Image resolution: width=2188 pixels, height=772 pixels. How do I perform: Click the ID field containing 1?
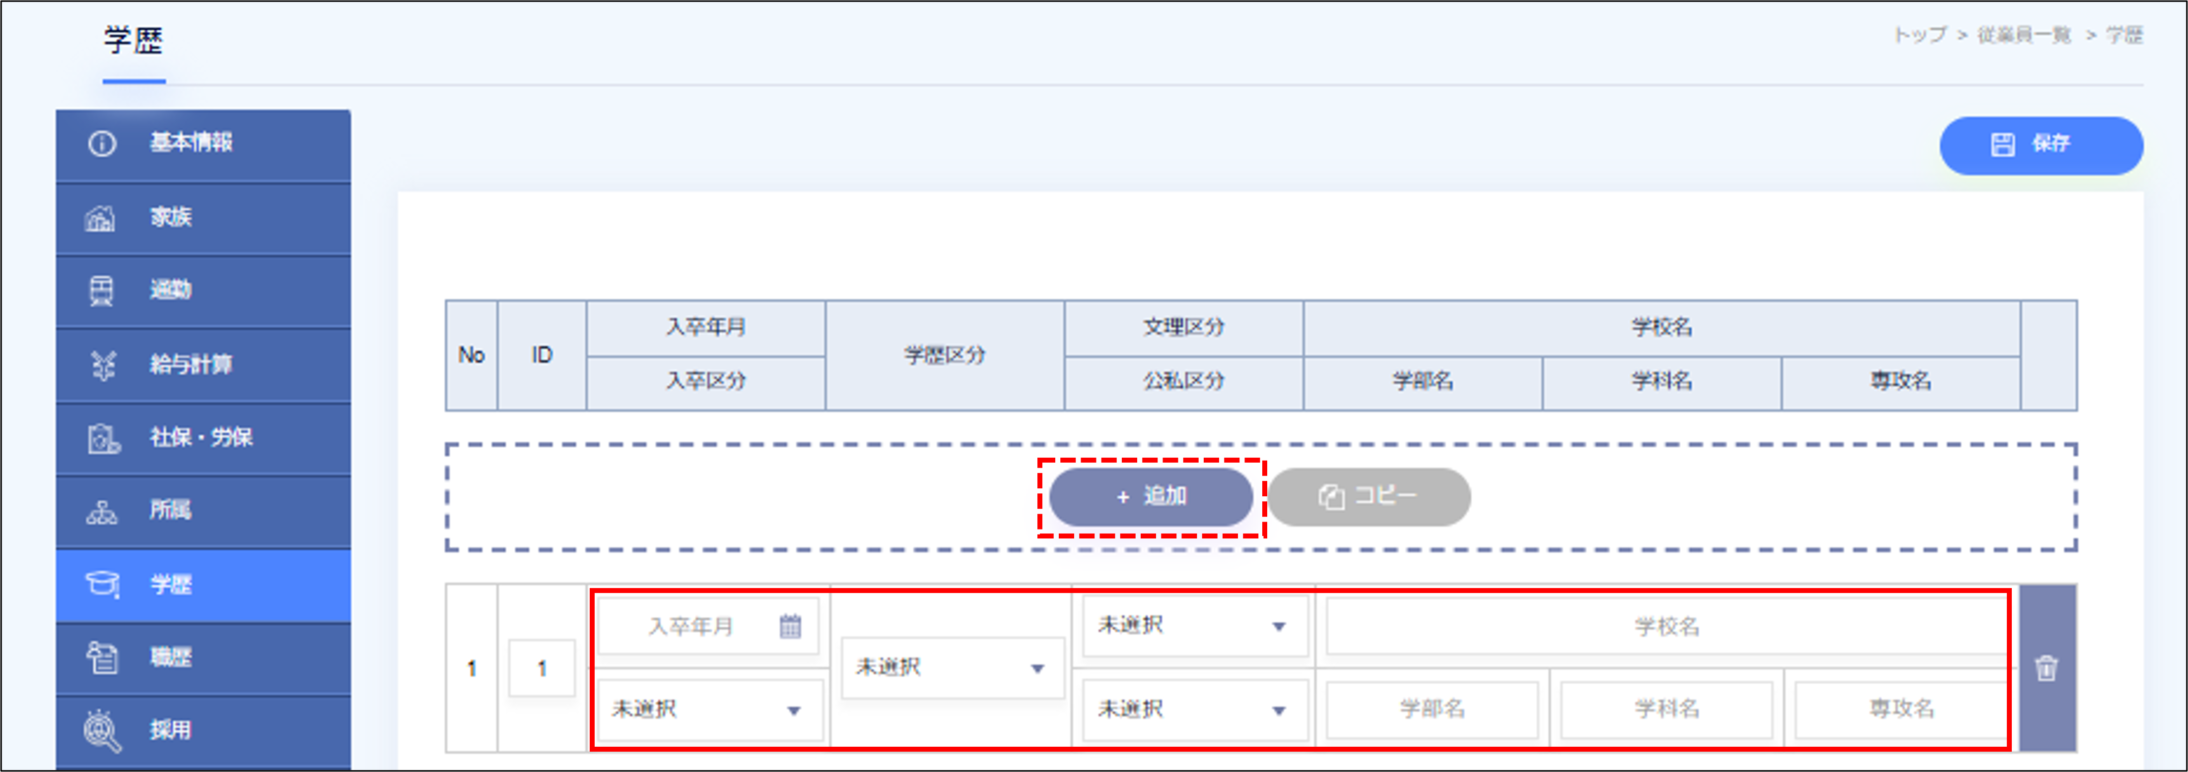pos(542,668)
